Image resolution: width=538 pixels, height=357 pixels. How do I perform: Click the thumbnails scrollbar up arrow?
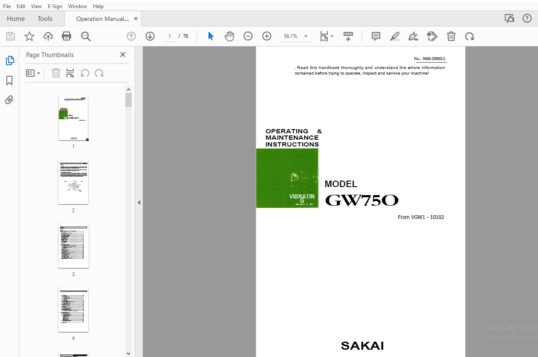click(129, 89)
